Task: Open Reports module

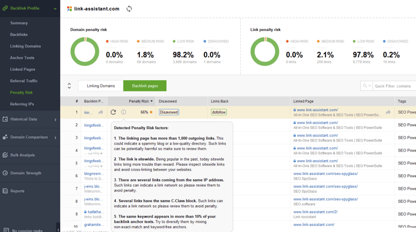Action: pos(17,191)
